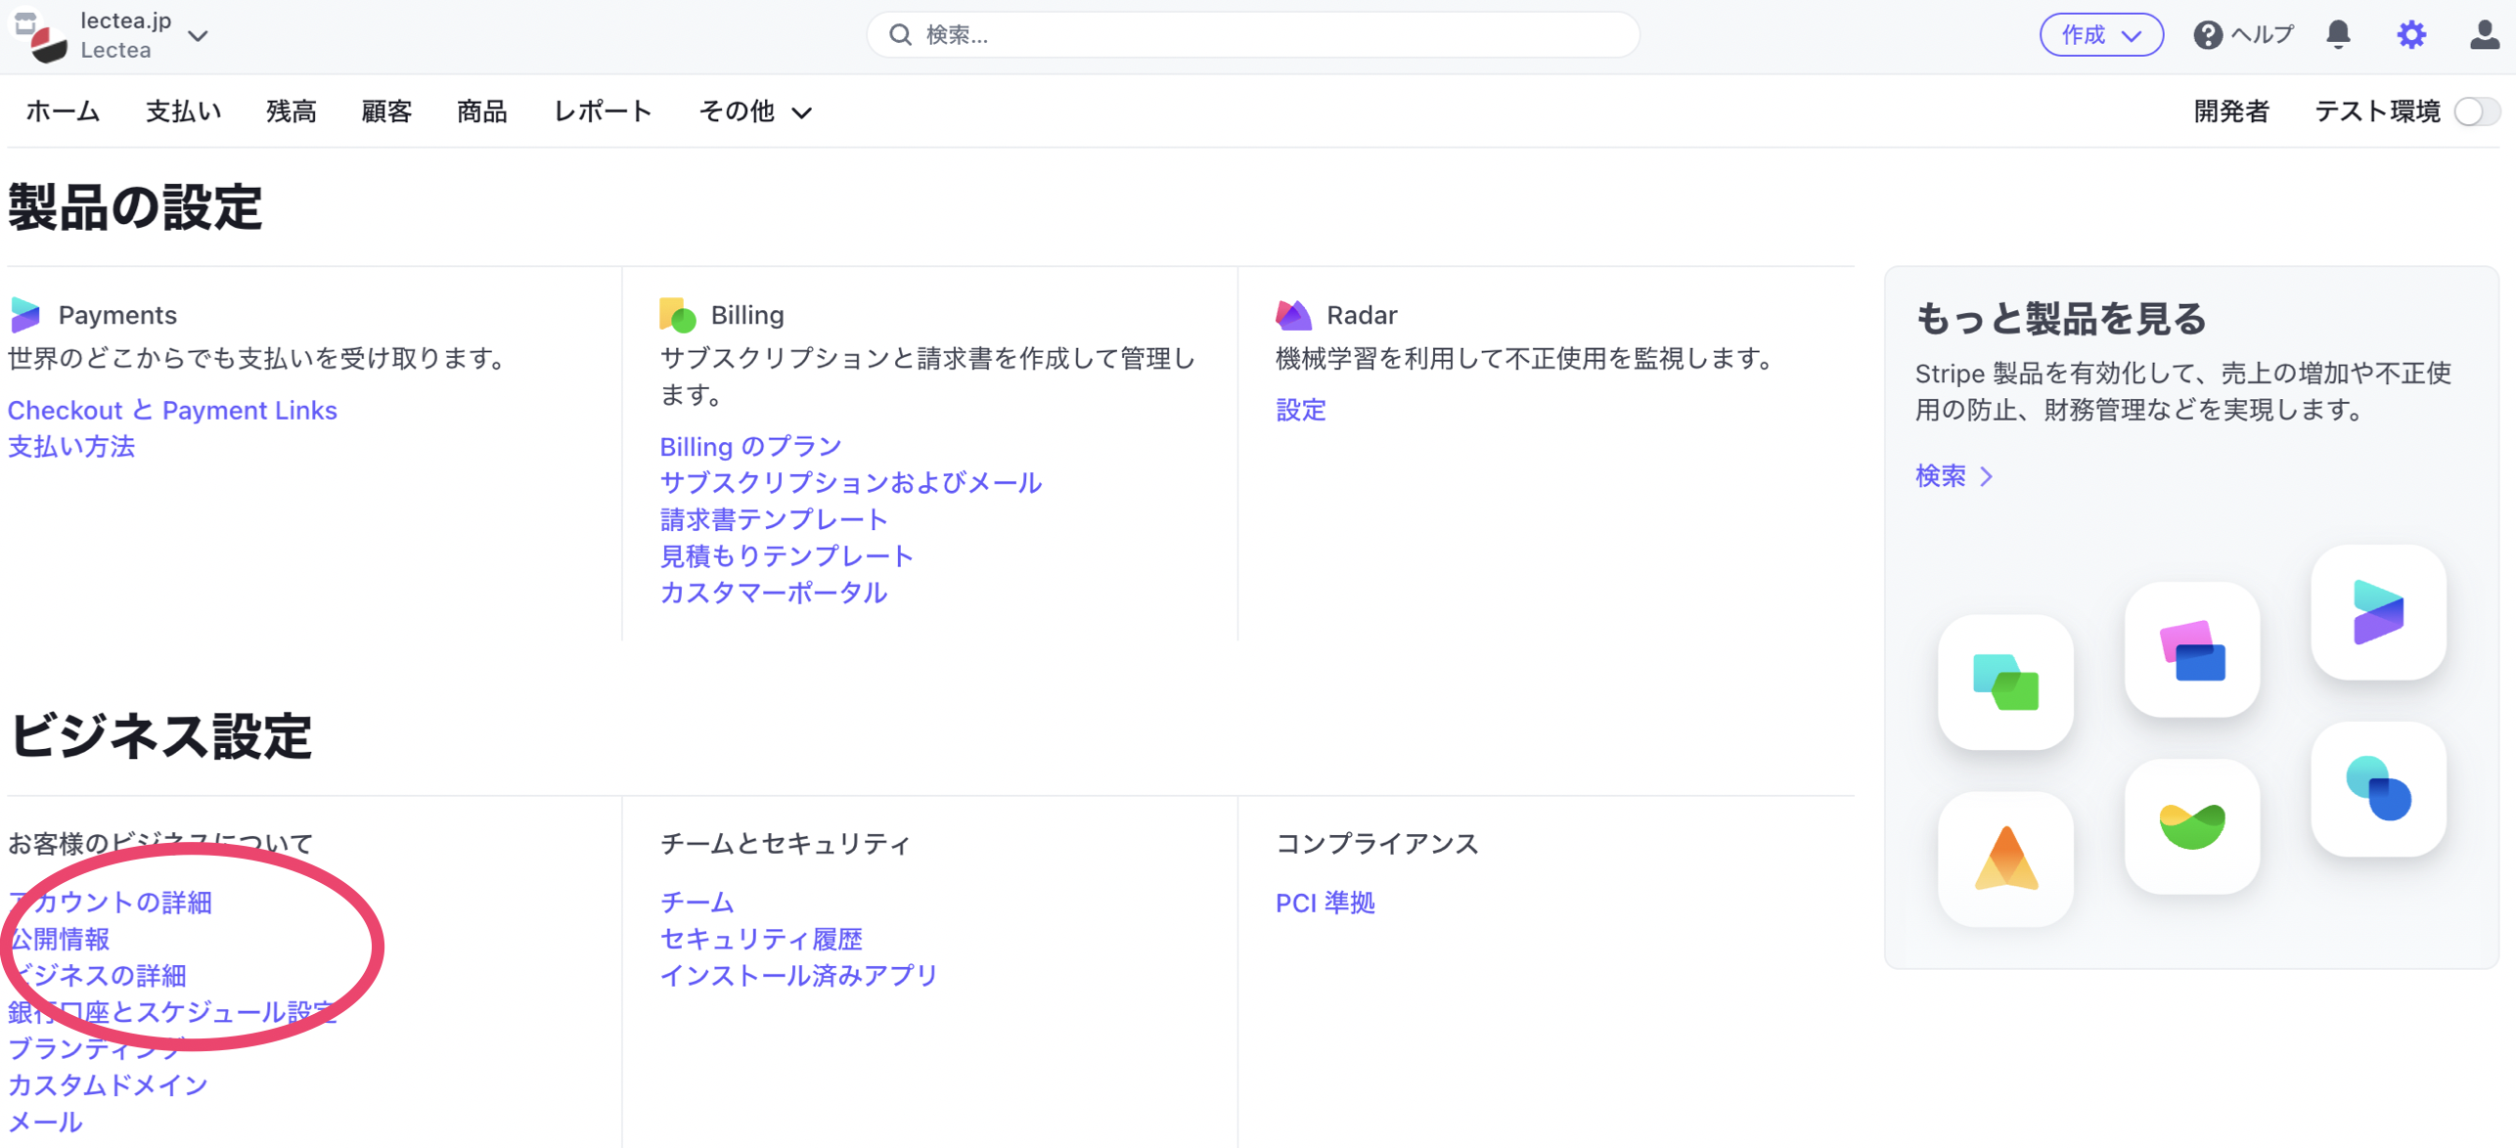The width and height of the screenshot is (2516, 1148).
Task: Click the orange triangle product tile
Action: pyautogui.click(x=2005, y=859)
